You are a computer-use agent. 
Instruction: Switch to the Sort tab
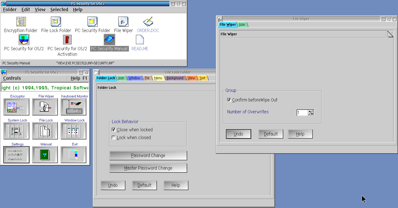202,78
